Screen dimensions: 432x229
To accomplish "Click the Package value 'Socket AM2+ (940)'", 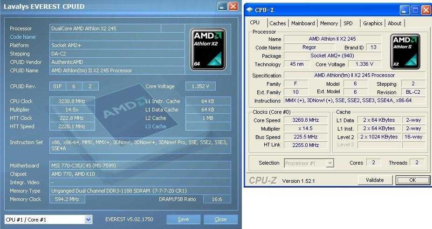I will click(x=332, y=56).
